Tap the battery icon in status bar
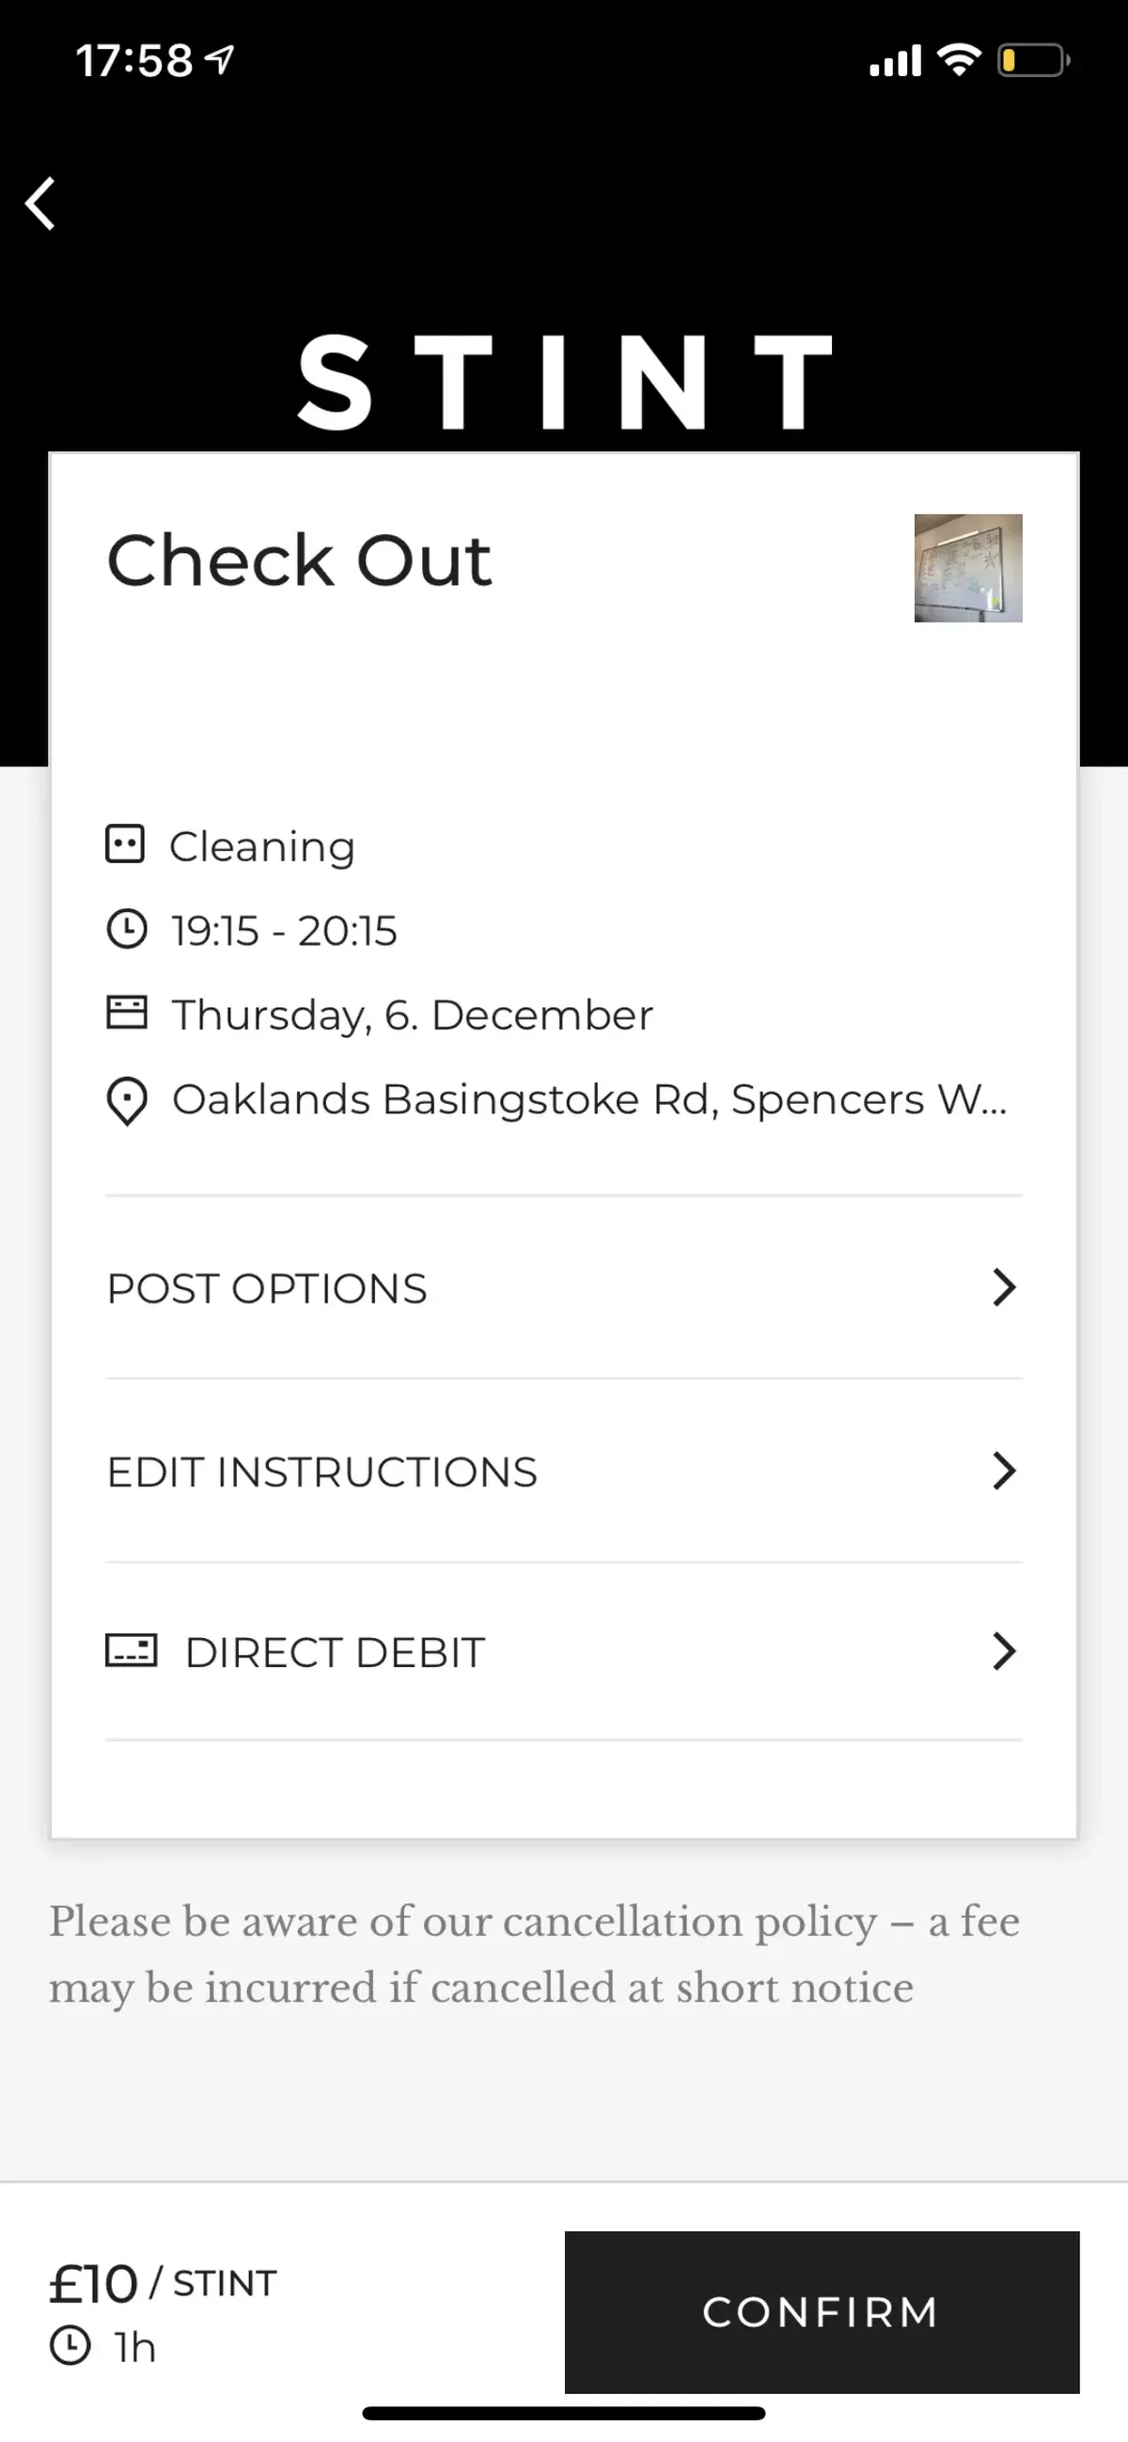Image resolution: width=1128 pixels, height=2442 pixels. [x=1032, y=61]
